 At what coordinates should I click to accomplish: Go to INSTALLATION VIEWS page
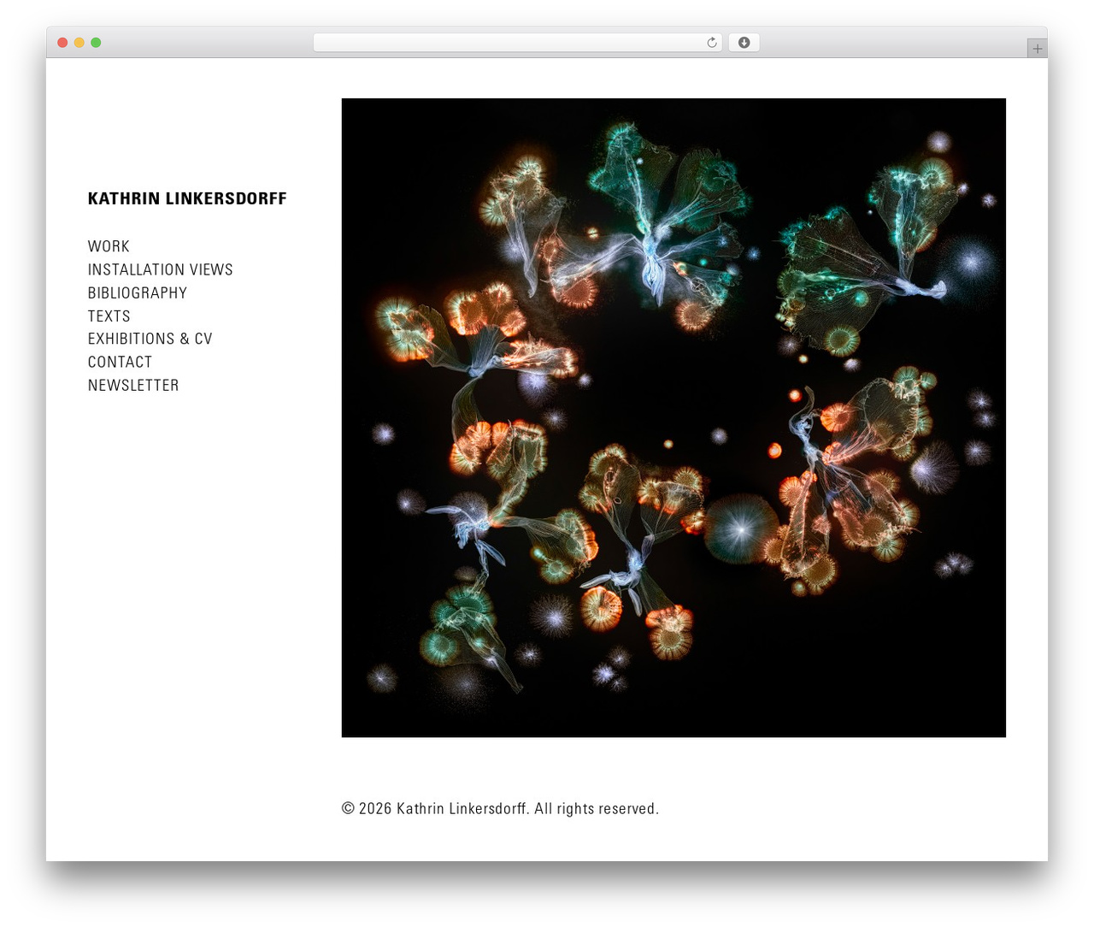click(x=160, y=269)
